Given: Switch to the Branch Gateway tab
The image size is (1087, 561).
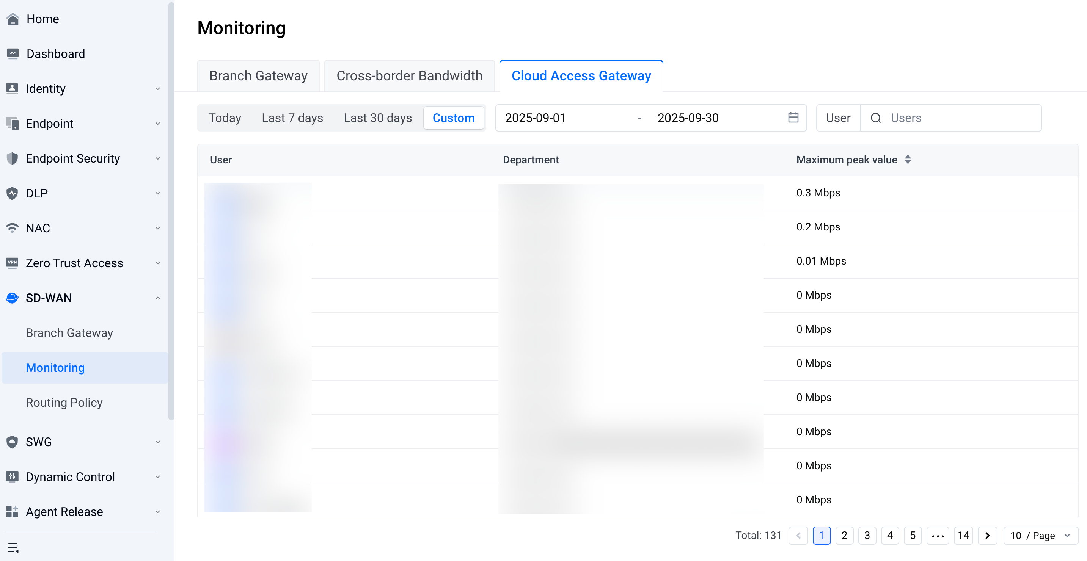Looking at the screenshot, I should (258, 76).
